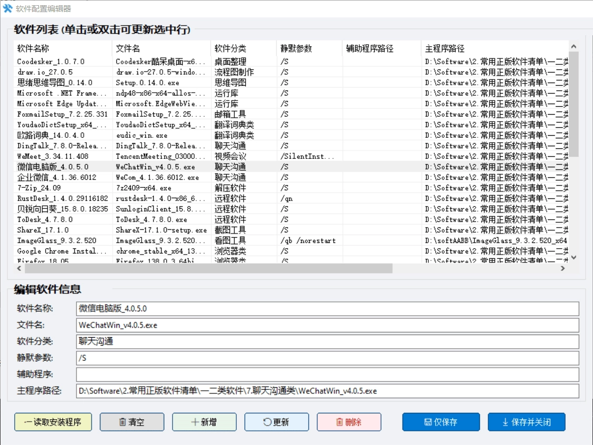Select the YoudaoDictSetup_x64 row name

pos(62,125)
